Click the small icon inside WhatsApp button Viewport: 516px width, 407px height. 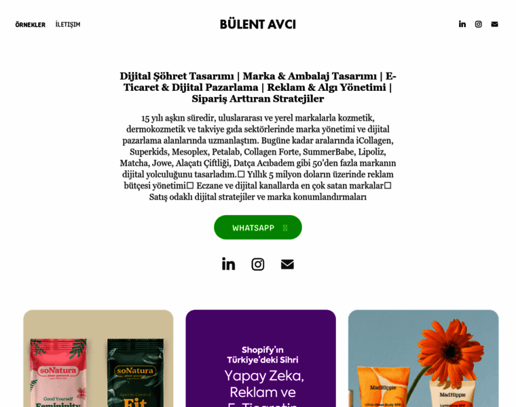pos(285,227)
